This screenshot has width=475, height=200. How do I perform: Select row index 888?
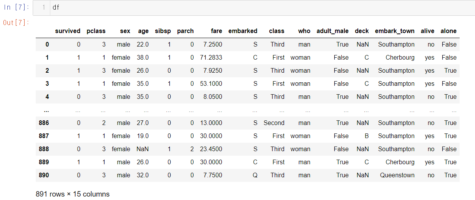click(x=44, y=149)
